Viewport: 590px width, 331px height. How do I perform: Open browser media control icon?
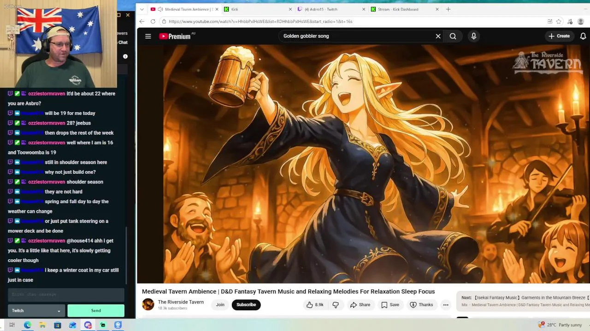[x=570, y=21]
